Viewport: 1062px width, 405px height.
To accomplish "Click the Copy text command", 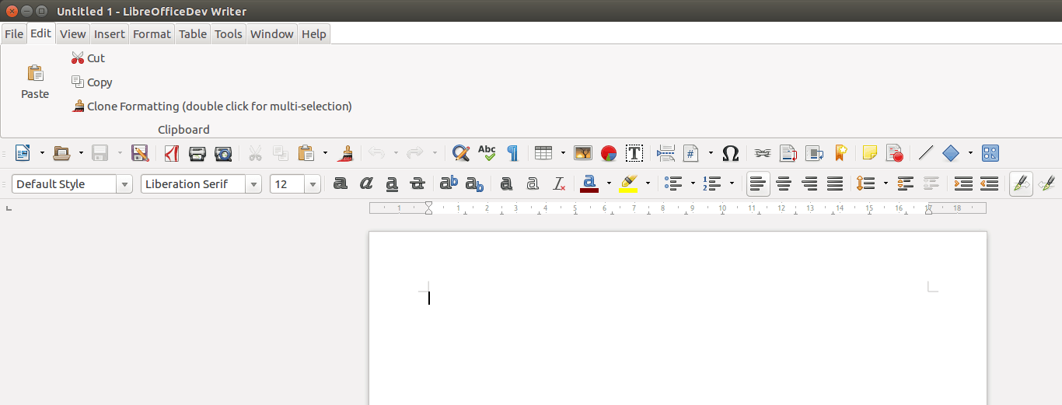I will [x=92, y=82].
